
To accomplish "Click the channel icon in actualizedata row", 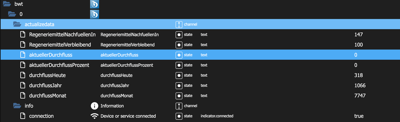I will coord(179,24).
